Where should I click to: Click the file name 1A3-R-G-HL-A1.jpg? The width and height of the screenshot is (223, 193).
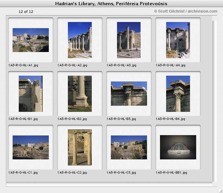[23, 65]
